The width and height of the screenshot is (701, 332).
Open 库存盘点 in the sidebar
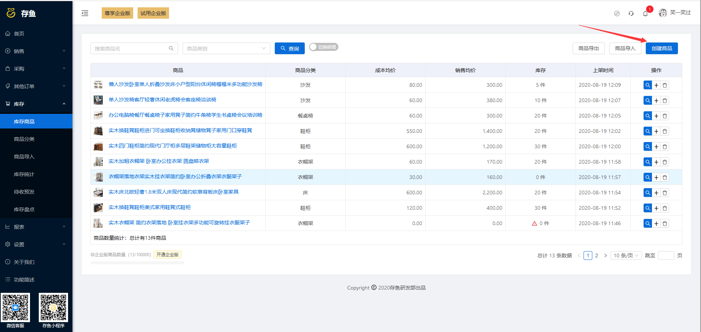[x=36, y=209]
